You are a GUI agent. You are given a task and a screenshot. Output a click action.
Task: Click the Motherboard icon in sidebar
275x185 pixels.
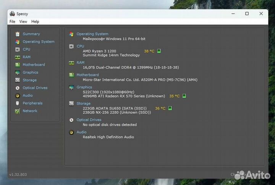point(18,65)
